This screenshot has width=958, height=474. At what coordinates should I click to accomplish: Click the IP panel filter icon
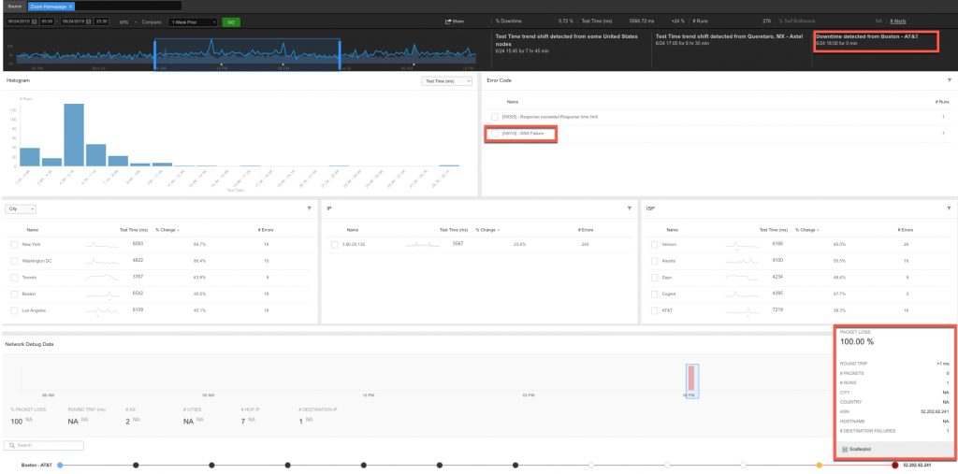[x=630, y=208]
